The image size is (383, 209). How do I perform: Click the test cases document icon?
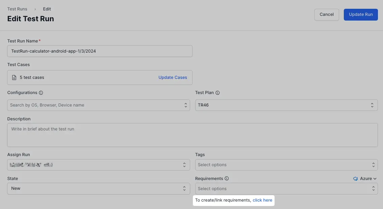[x=14, y=78]
